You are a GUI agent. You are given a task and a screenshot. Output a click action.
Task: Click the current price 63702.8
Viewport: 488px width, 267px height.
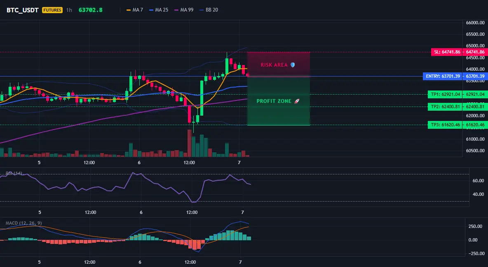click(91, 10)
